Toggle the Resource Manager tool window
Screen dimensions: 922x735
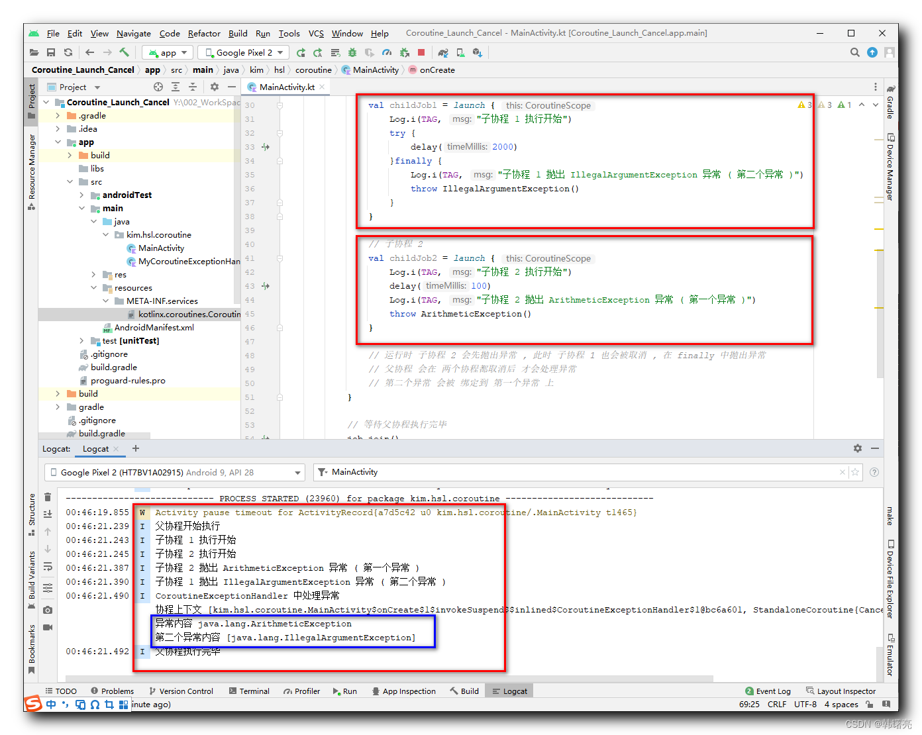click(31, 171)
